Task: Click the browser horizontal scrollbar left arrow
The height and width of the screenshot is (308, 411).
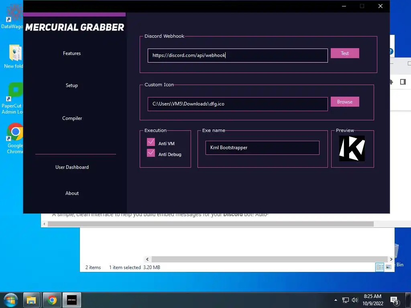Action: point(44,224)
